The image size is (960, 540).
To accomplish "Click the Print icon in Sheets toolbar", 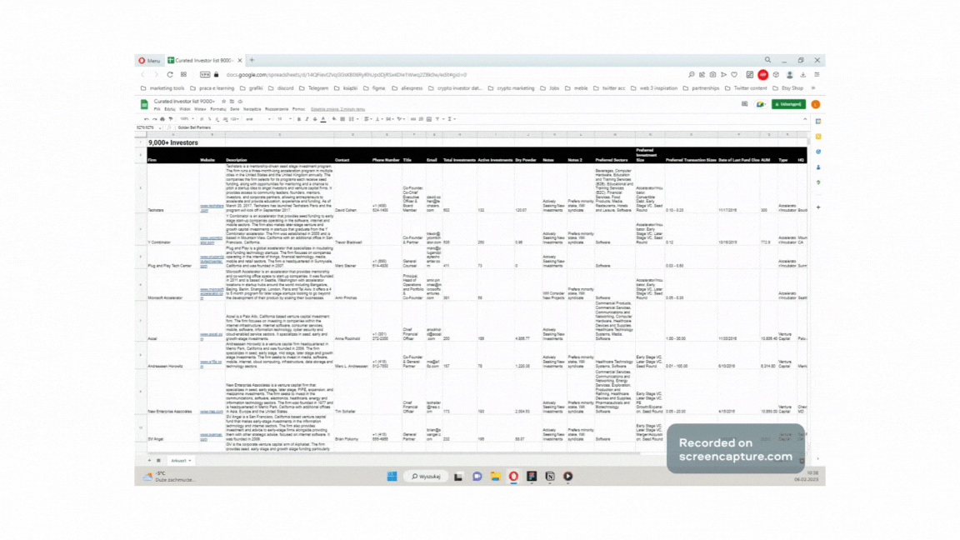I will tap(162, 119).
